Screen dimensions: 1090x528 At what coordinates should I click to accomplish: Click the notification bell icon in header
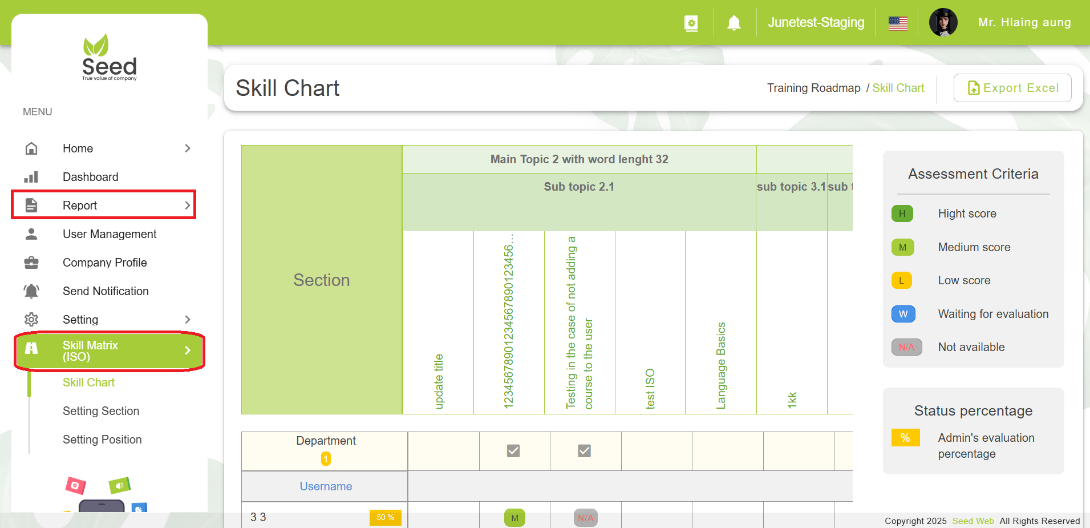pyautogui.click(x=734, y=23)
